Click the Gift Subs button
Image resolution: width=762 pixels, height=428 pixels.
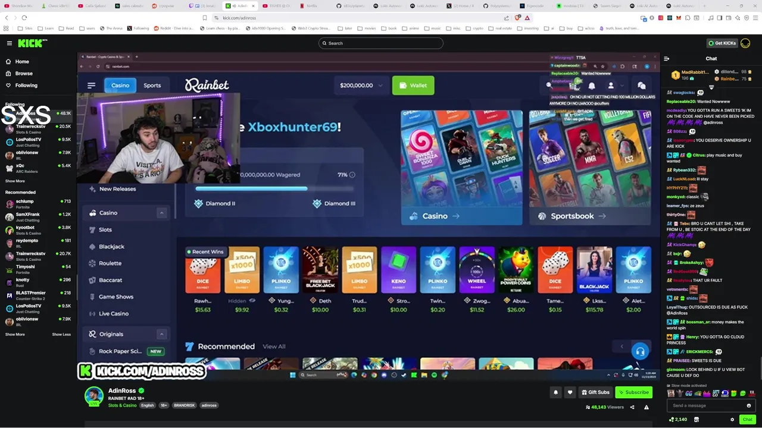[595, 392]
